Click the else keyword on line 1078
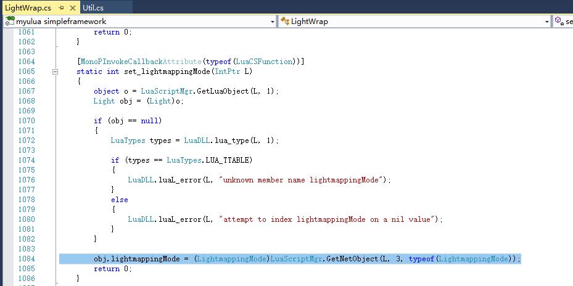This screenshot has width=573, height=286. 120,200
